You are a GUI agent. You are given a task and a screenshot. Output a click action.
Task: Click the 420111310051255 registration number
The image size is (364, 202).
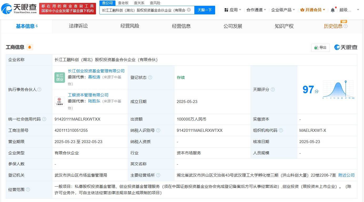71,130
